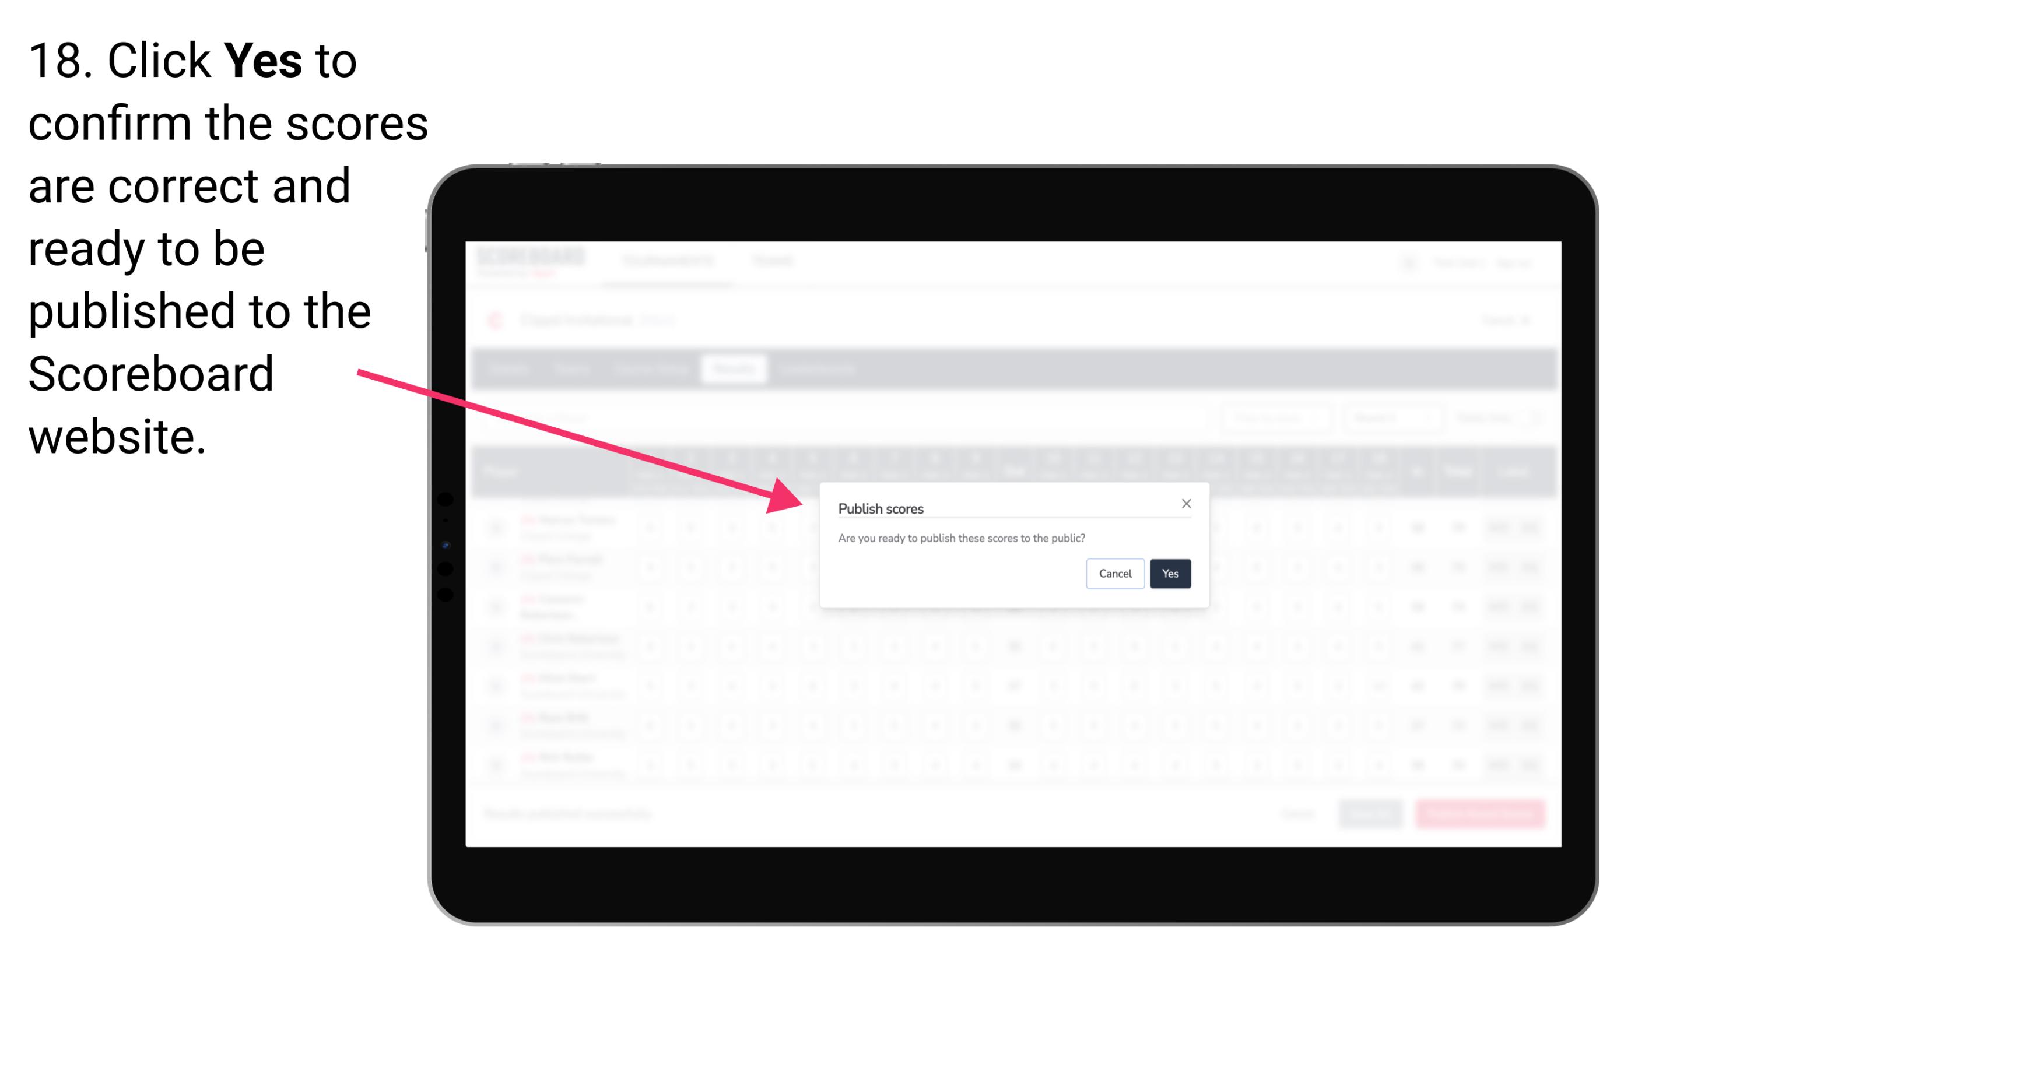Click the Publish scores dialog title
The height and width of the screenshot is (1089, 2024).
point(880,507)
